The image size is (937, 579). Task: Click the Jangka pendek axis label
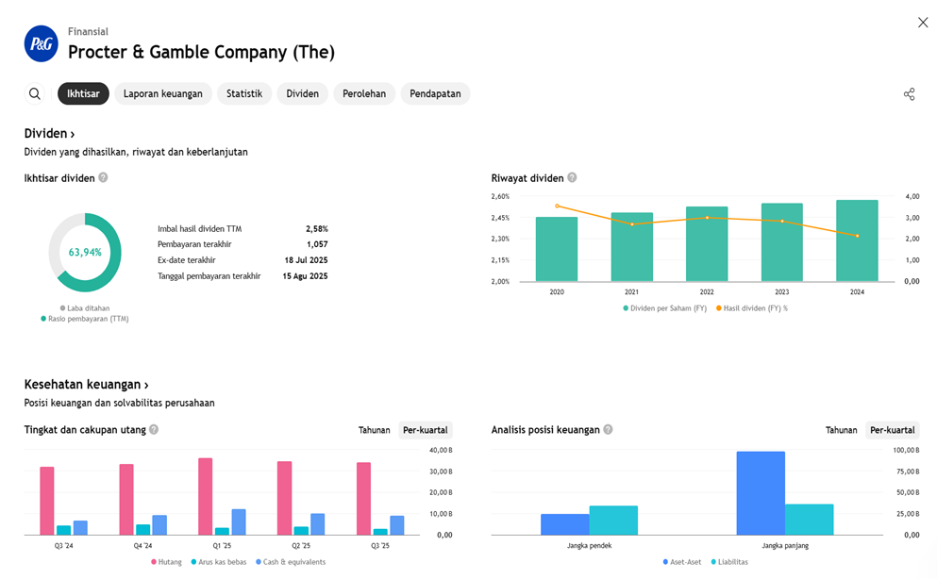pos(589,546)
